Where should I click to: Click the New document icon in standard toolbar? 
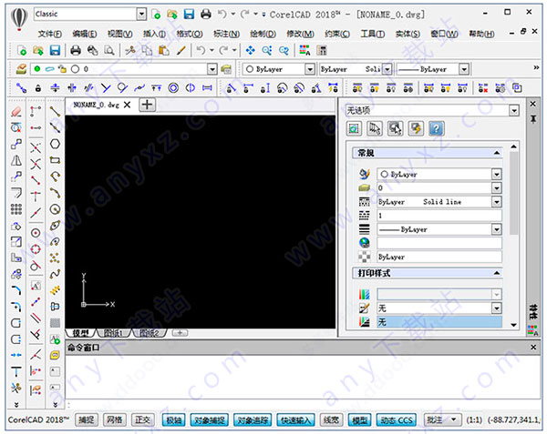pos(22,51)
